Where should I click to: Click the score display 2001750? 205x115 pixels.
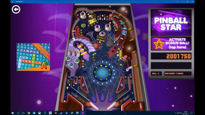pyautogui.click(x=171, y=56)
